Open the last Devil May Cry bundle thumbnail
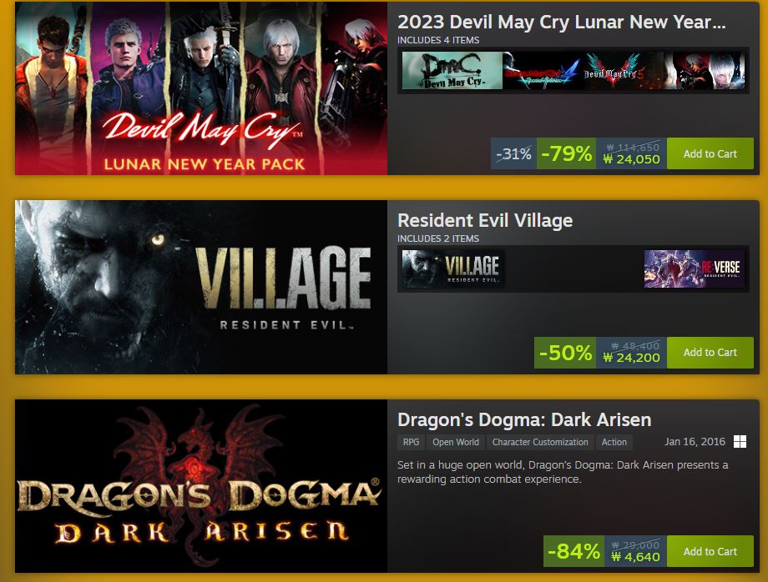Viewport: 768px width, 582px height. point(705,71)
